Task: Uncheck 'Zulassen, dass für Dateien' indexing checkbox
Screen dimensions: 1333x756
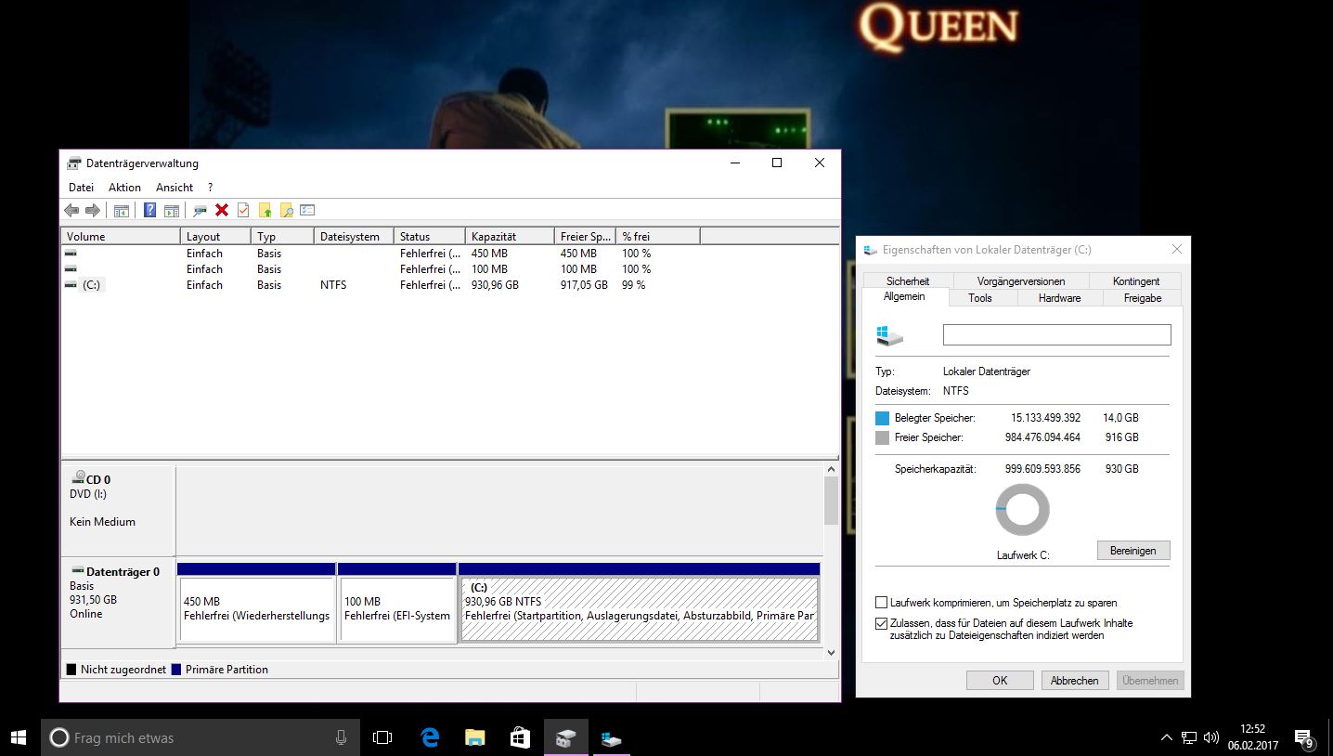Action: (x=881, y=623)
